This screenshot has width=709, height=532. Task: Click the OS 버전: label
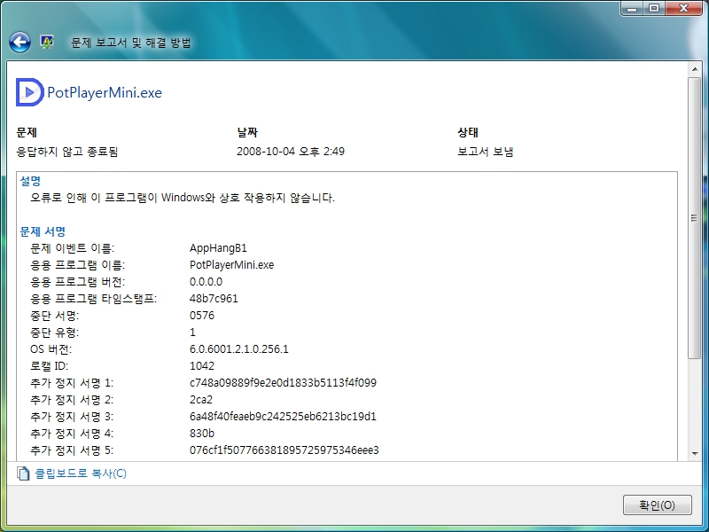51,348
